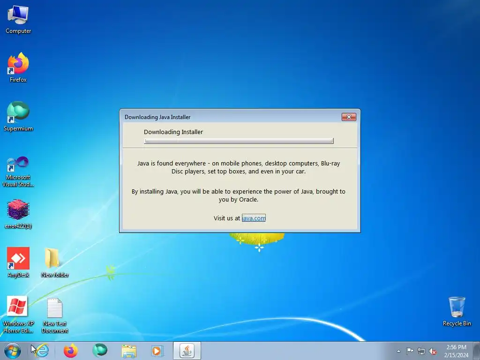The image size is (480, 360).
Task: Open the network status tray icon
Action: [x=421, y=351]
